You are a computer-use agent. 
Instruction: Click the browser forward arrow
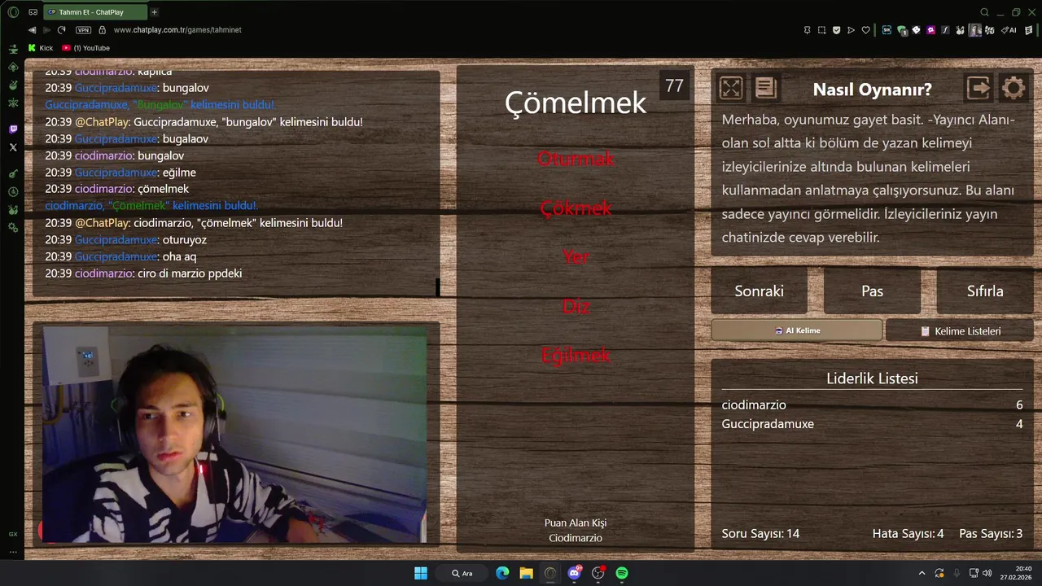coord(46,30)
